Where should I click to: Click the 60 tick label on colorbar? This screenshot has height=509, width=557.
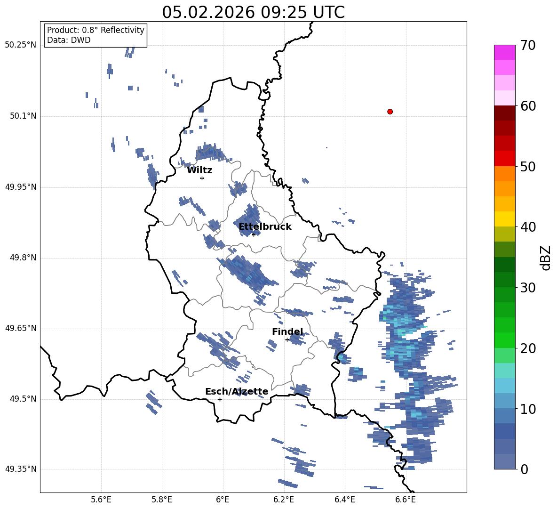527,106
